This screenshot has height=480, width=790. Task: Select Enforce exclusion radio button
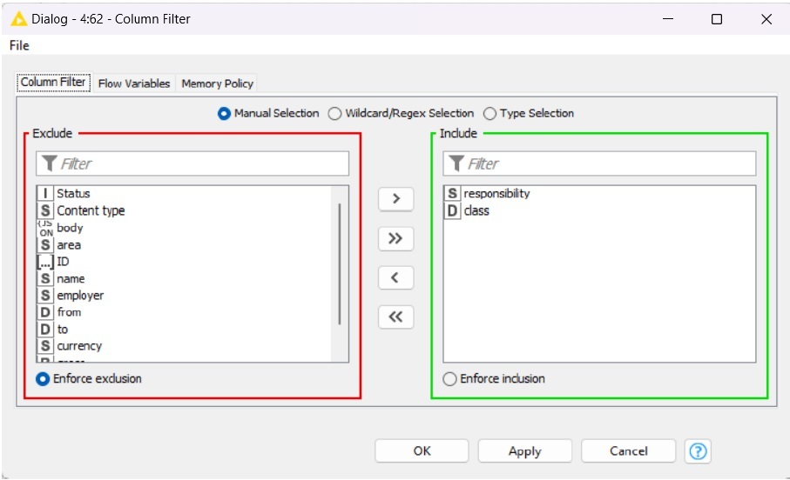pyautogui.click(x=43, y=379)
